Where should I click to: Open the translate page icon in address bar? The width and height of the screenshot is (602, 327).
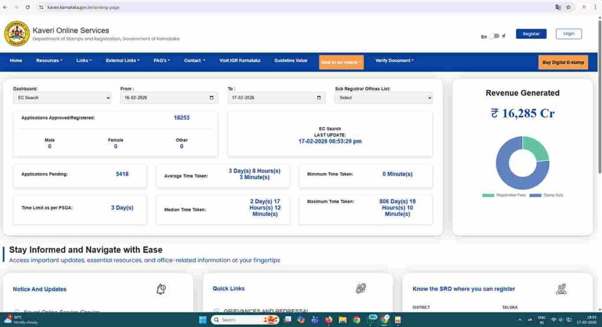coord(558,7)
